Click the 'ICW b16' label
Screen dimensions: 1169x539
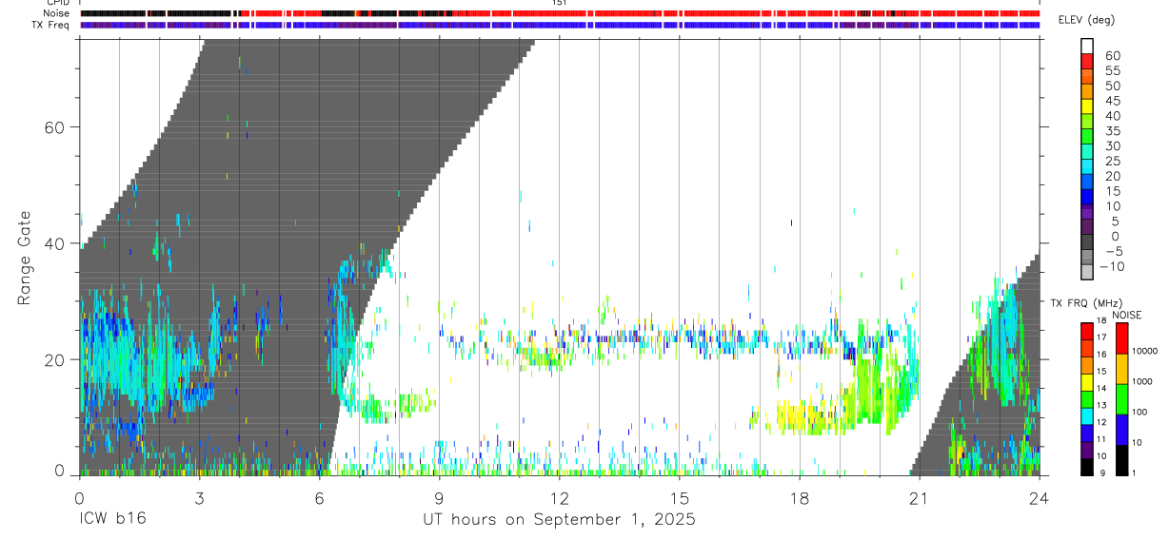pyautogui.click(x=112, y=521)
